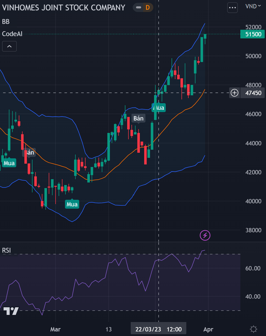Click the Mua signal label below 47450 line
The height and width of the screenshot is (336, 266).
[159, 108]
